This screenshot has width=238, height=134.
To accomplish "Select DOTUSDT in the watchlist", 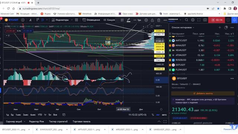I will [x=202, y=65].
